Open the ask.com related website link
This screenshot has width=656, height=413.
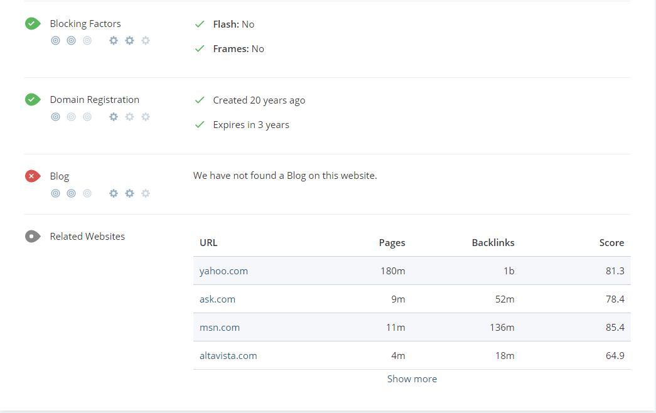(217, 299)
